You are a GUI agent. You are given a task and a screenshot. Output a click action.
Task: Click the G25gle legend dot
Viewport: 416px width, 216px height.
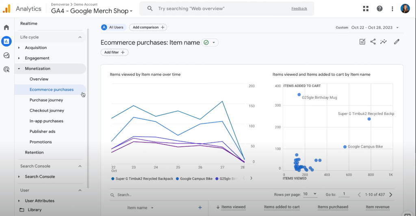(217, 179)
